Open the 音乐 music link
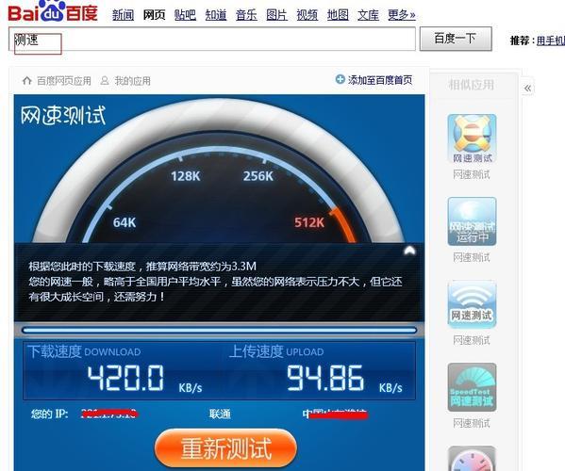This screenshot has height=471, width=565. point(246,15)
